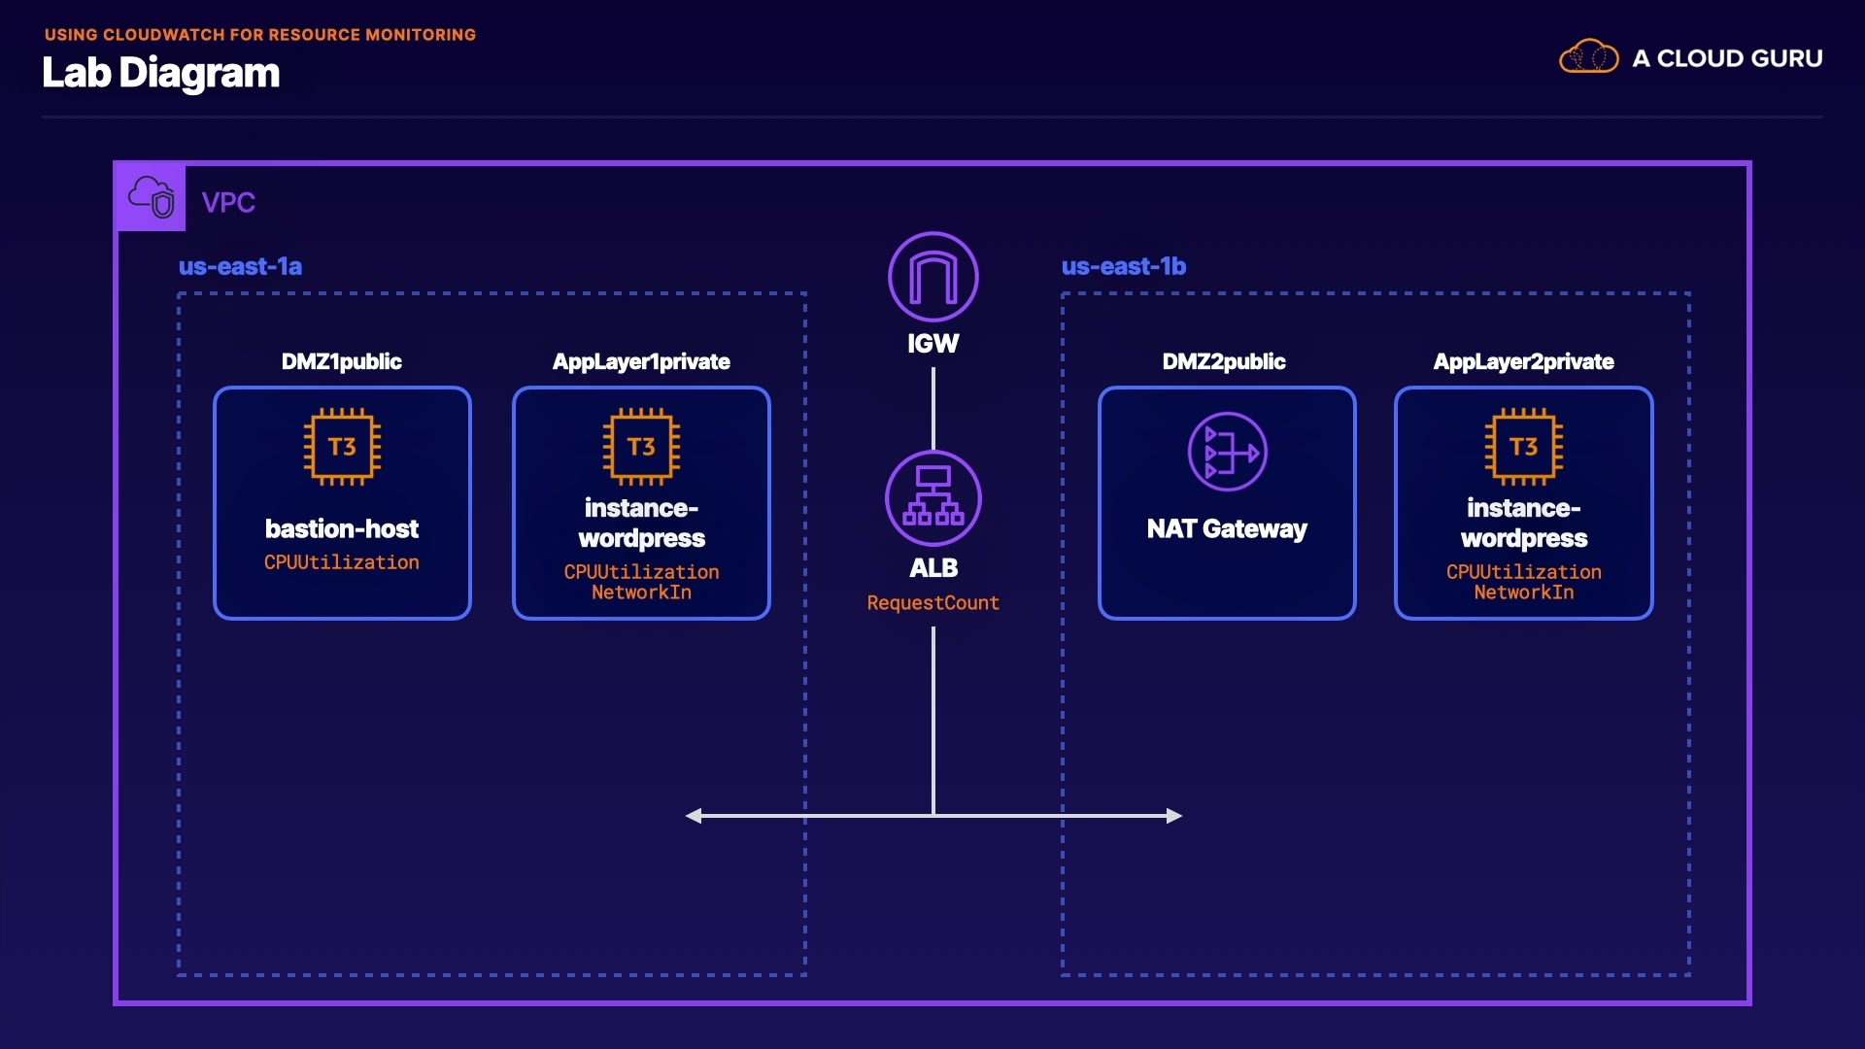The image size is (1865, 1049).
Task: Click the right arrowhead of ALB line
Action: [1174, 816]
